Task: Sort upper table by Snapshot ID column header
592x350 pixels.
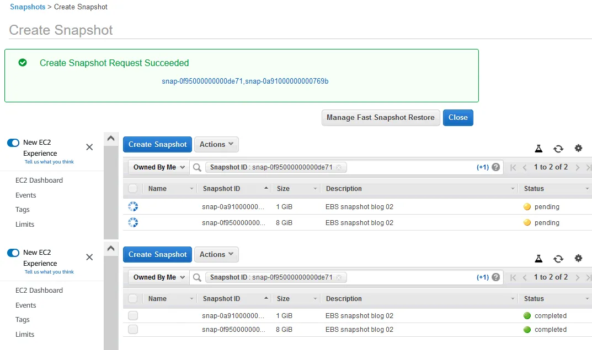Action: (x=222, y=189)
